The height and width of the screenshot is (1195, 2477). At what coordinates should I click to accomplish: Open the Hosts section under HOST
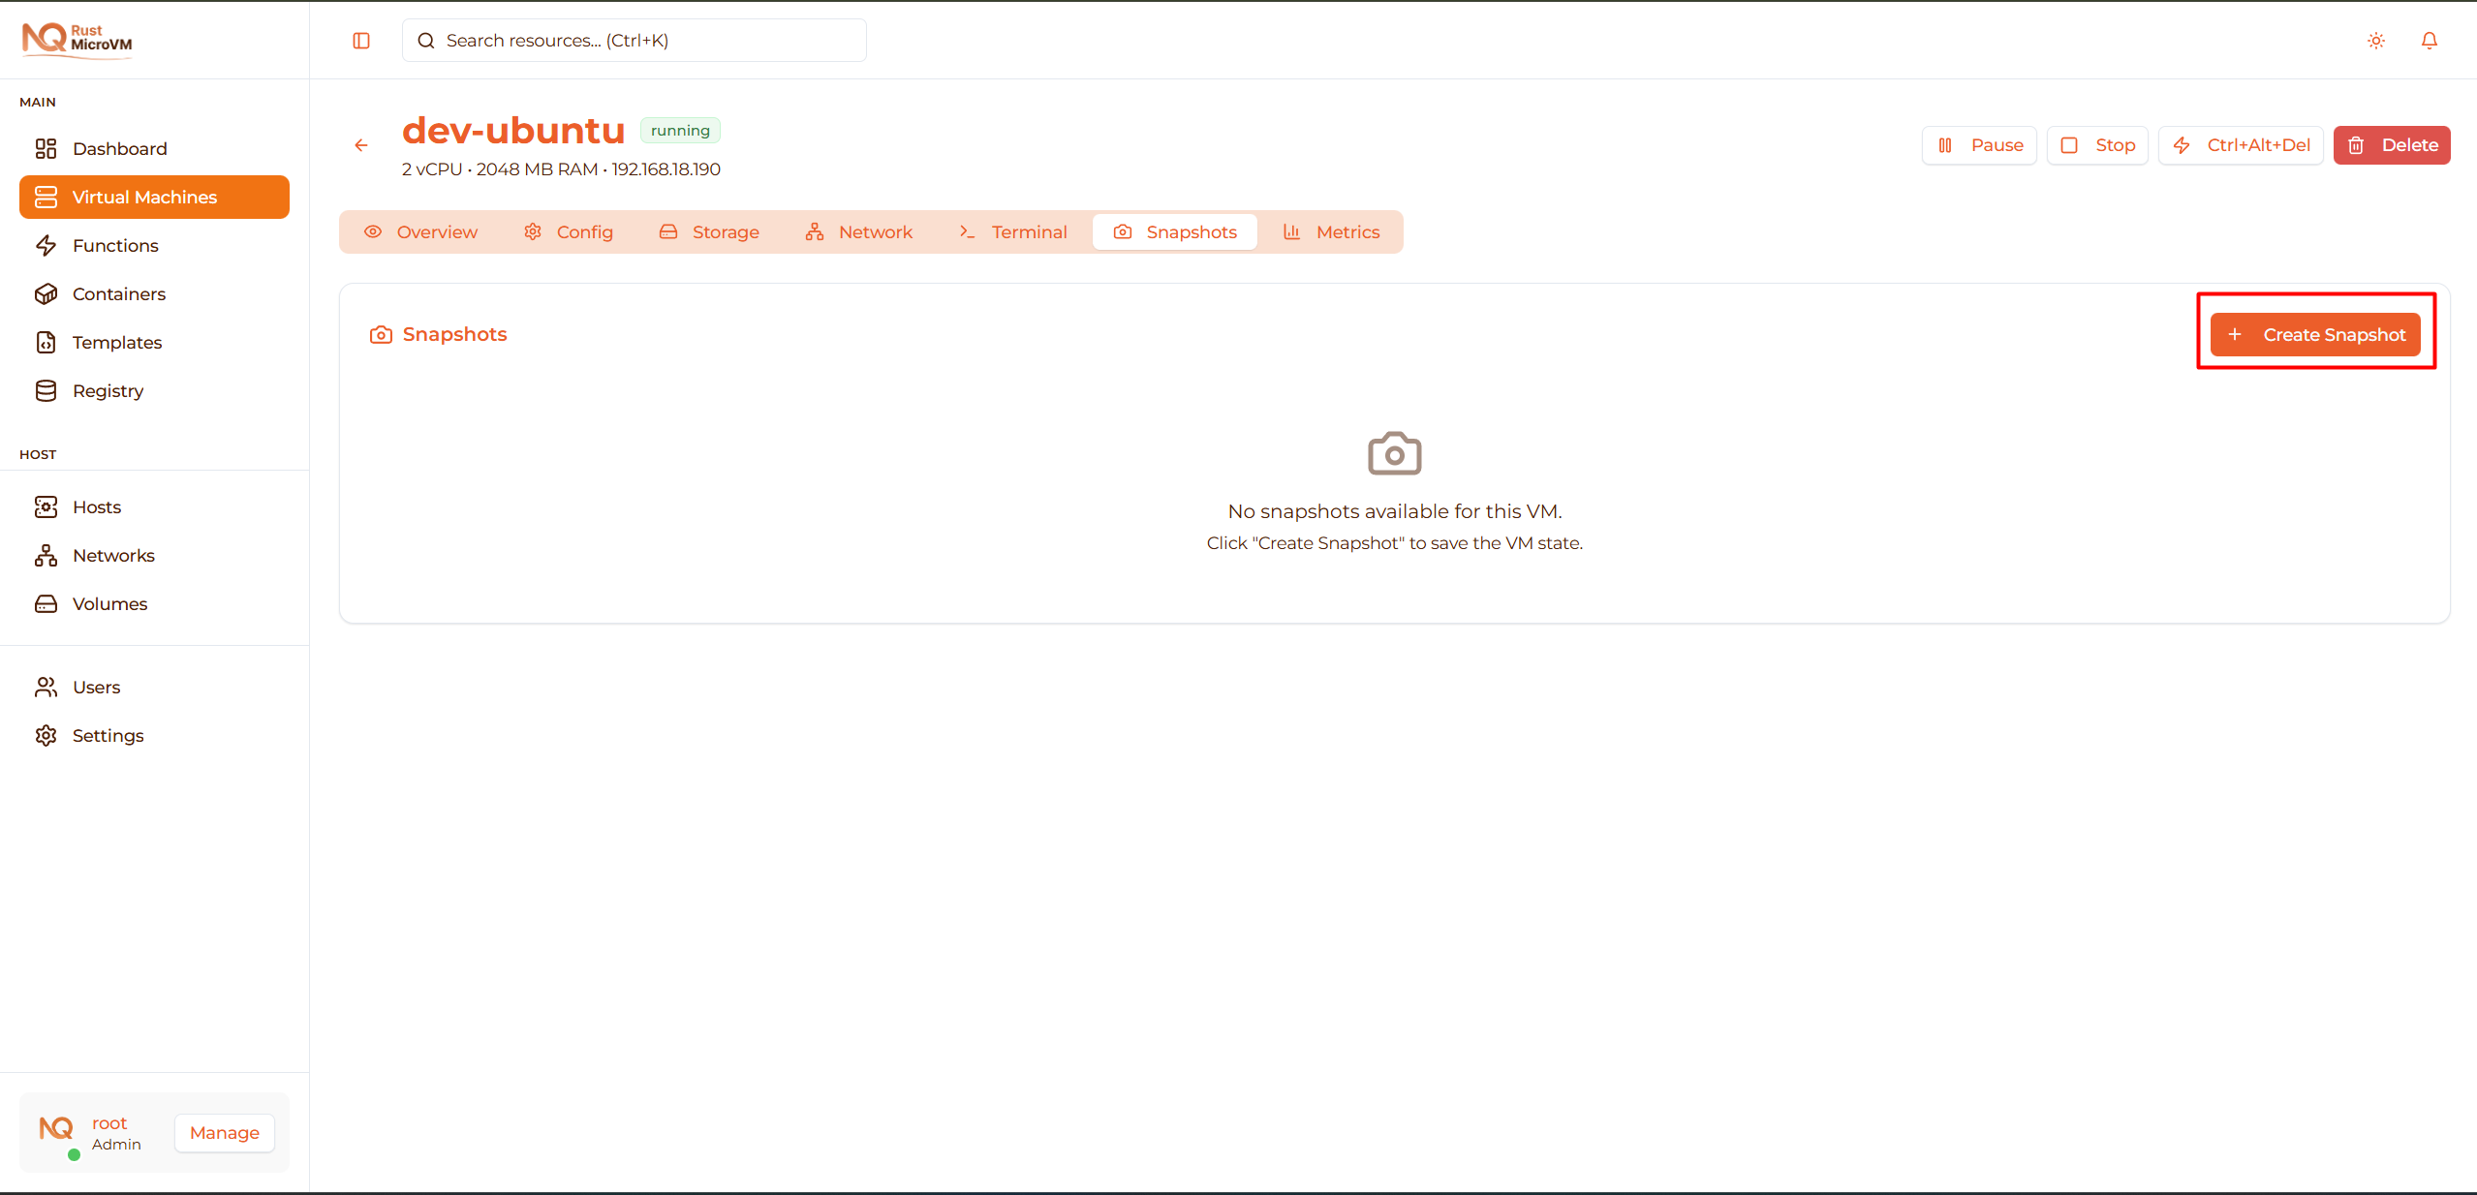point(96,506)
